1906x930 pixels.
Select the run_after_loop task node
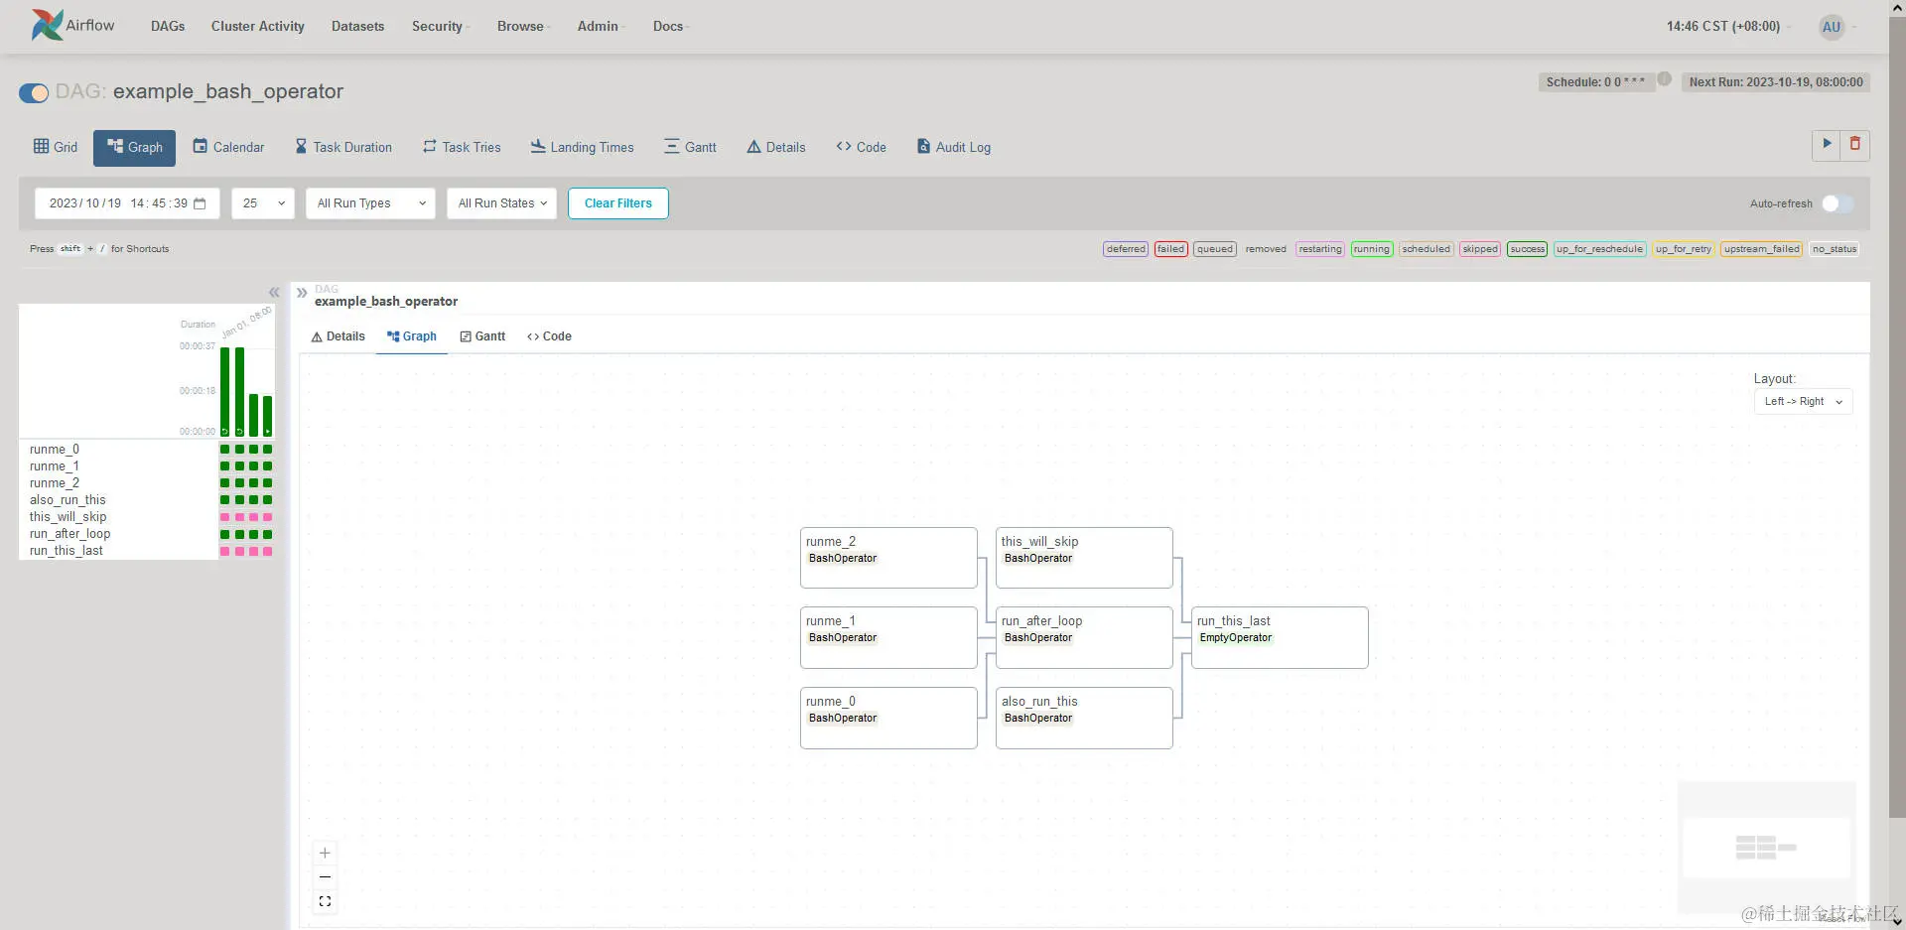[x=1084, y=637]
